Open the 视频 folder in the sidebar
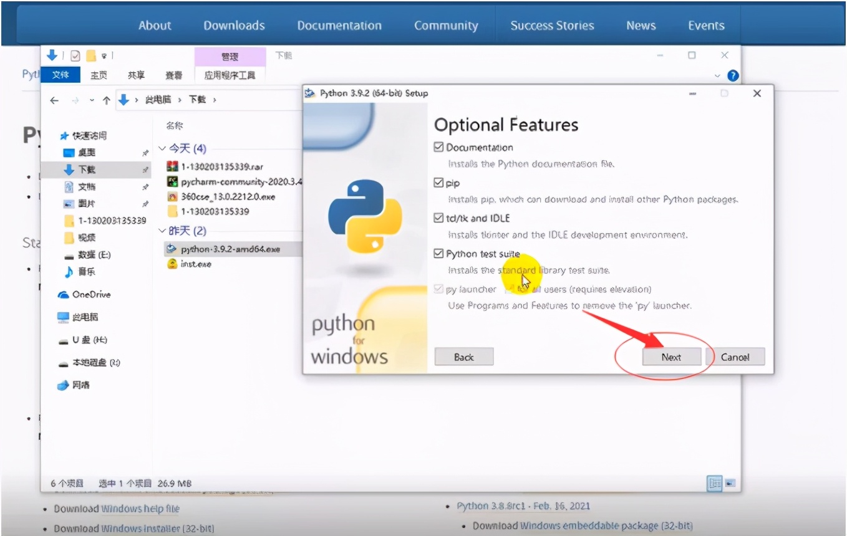 pos(80,237)
